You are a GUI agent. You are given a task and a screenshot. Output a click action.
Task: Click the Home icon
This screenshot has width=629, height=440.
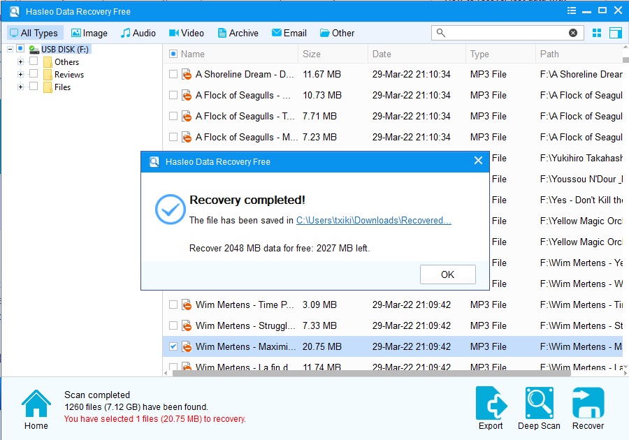[36, 404]
